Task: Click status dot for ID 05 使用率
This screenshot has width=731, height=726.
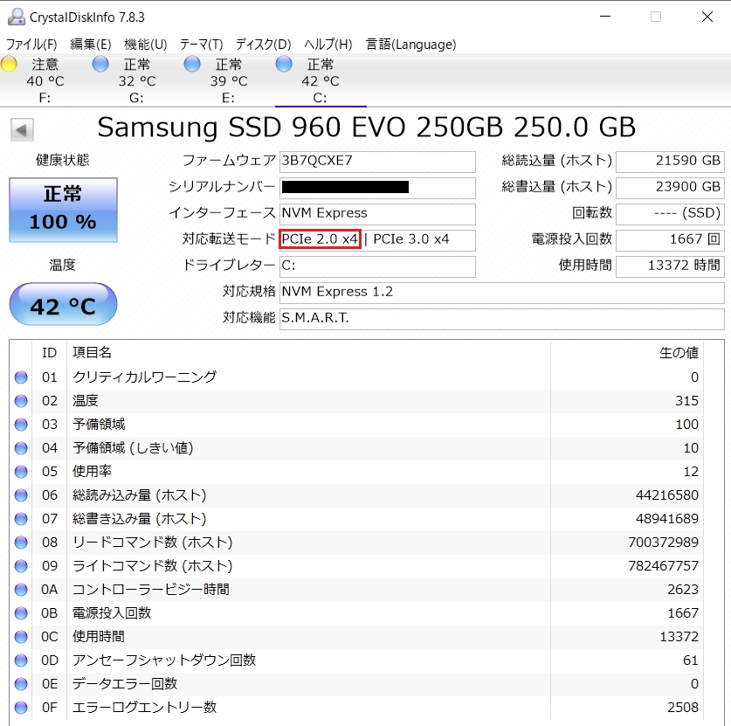Action: click(x=21, y=472)
